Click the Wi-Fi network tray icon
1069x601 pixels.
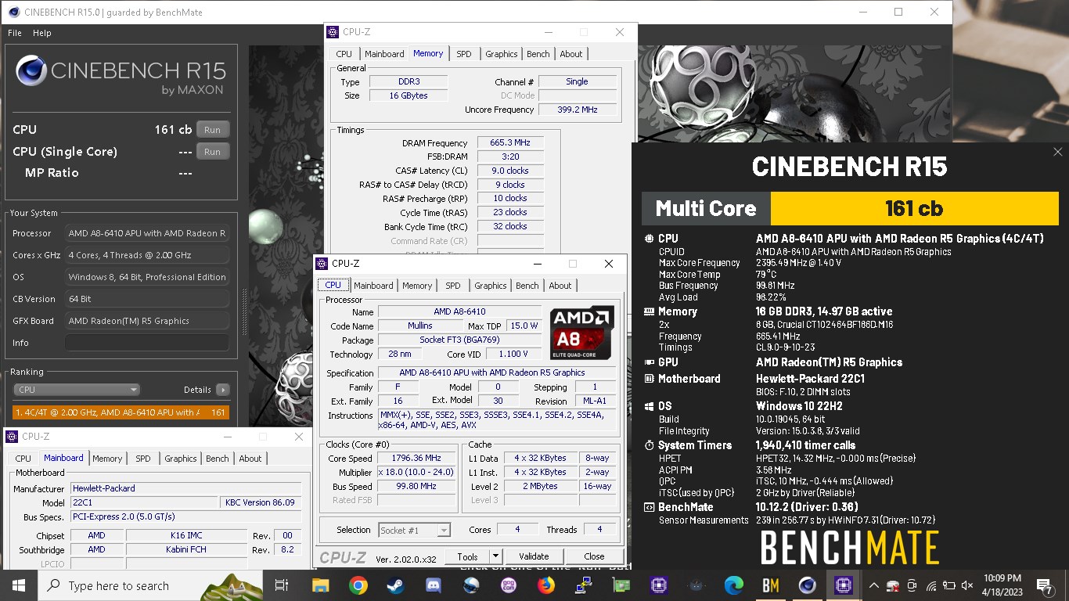tap(931, 585)
